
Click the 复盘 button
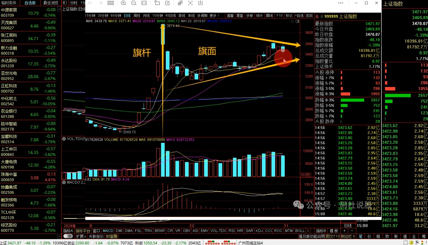coord(240,15)
